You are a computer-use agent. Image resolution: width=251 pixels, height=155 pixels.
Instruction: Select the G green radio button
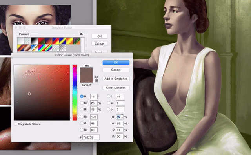[82, 123]
